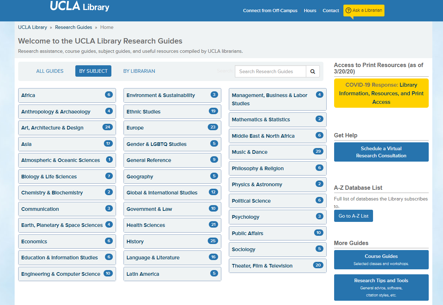Expand Atmospheric & Oceanic Sciences subject
This screenshot has width=443, height=305.
pyautogui.click(x=67, y=160)
